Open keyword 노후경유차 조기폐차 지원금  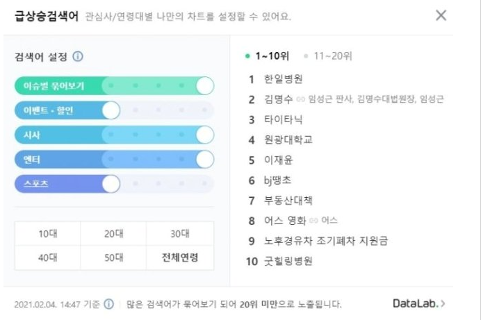click(x=326, y=241)
